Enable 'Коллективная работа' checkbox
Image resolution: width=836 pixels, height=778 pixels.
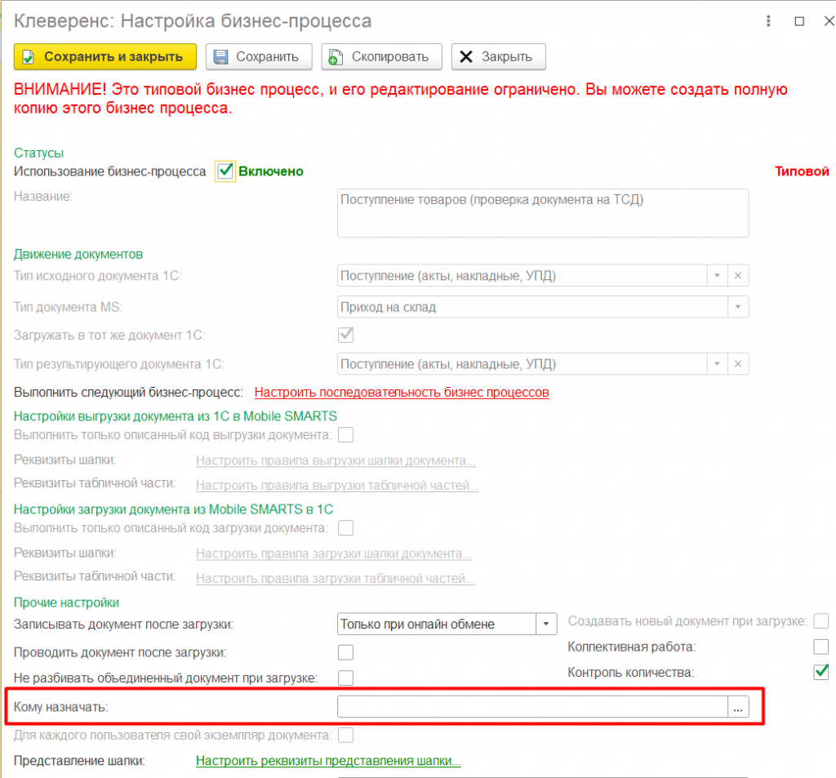click(821, 647)
